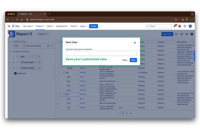Screen dimensions: 200x133
Task: Click the Jira Search box
Action: click(x=159, y=26)
